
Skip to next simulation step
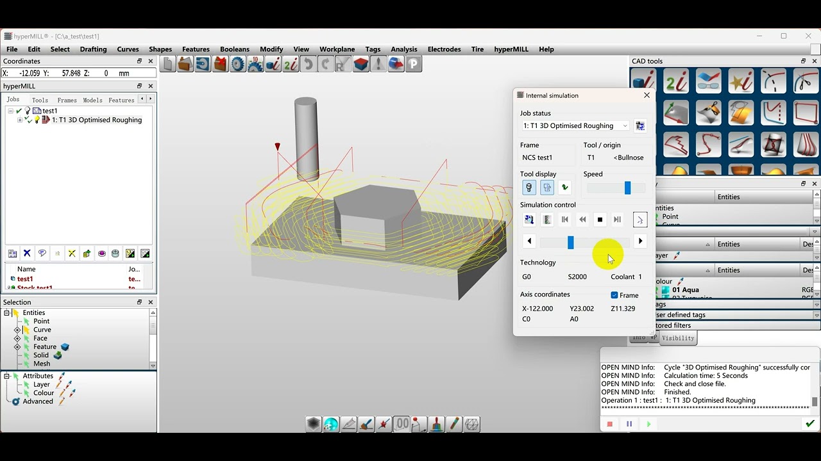[x=617, y=220]
